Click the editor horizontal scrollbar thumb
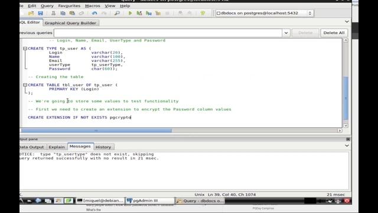The width and height of the screenshot is (378, 213). coord(96,131)
